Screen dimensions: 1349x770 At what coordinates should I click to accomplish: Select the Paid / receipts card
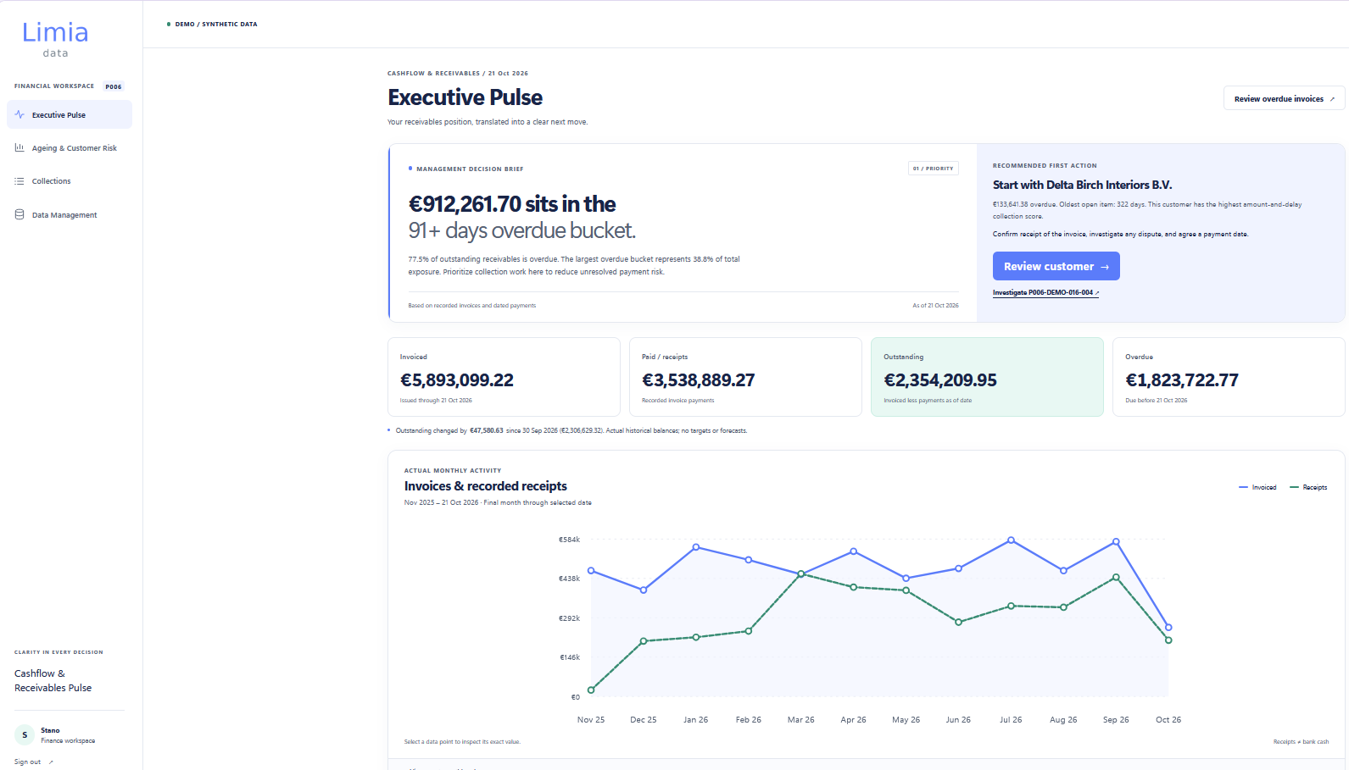click(x=745, y=377)
